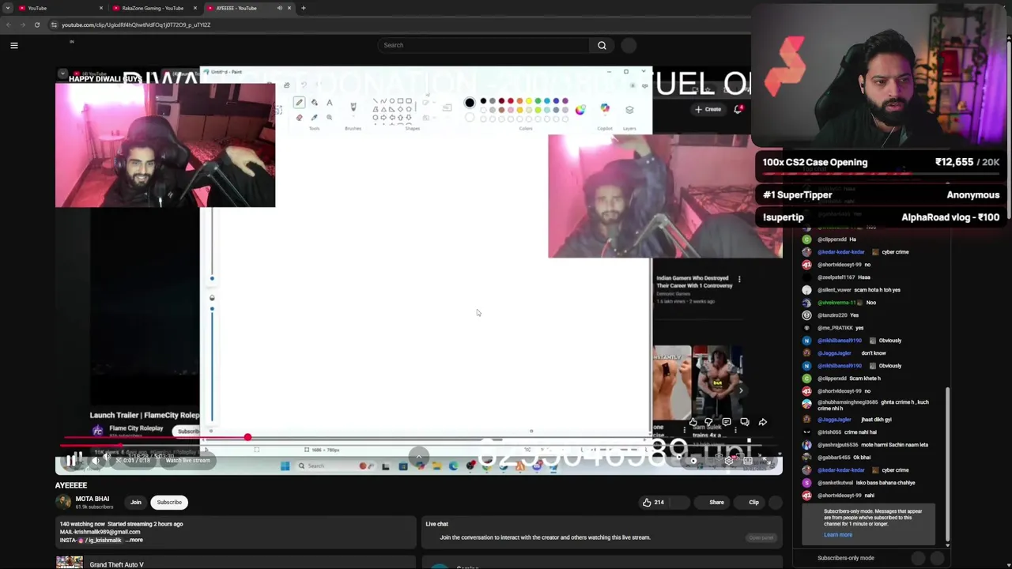This screenshot has width=1012, height=569.
Task: Subscribe to the Flame City Roleplay channel
Action: pyautogui.click(x=187, y=431)
